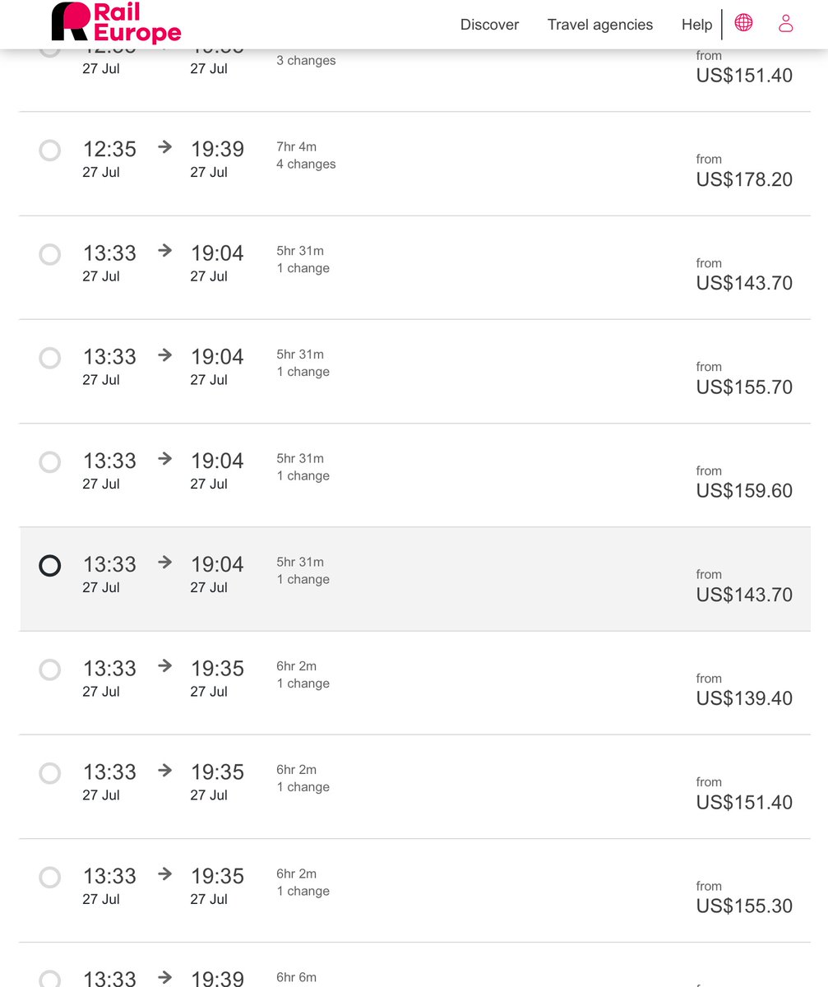Choose the highlighted 13:33 journey radio button
The width and height of the screenshot is (828, 987).
point(50,566)
